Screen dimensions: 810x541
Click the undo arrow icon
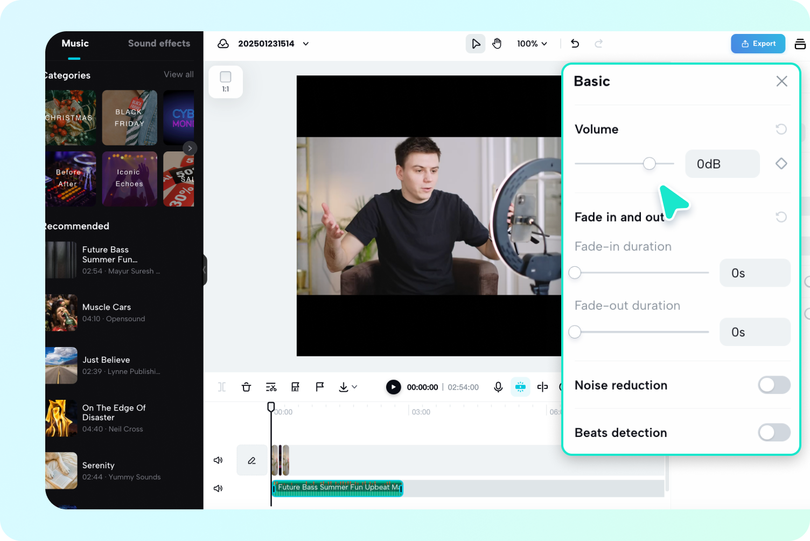(x=575, y=44)
